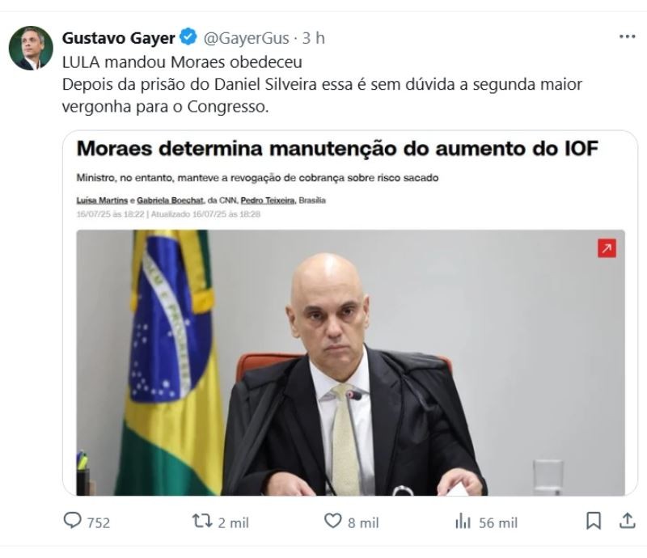Click the blue verified badge
The width and height of the screenshot is (647, 558).
tap(189, 37)
